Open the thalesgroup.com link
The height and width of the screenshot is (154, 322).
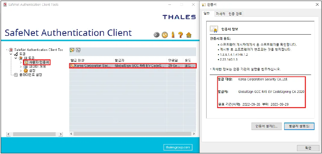tap(178, 147)
